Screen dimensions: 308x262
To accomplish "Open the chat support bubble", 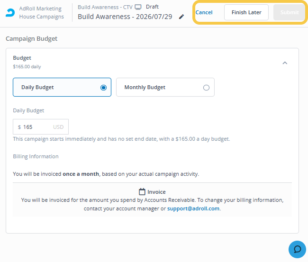I will [x=297, y=249].
